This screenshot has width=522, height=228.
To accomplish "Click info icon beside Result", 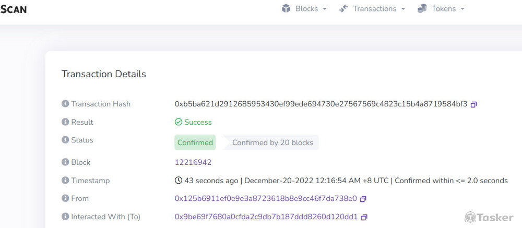I will (65, 122).
